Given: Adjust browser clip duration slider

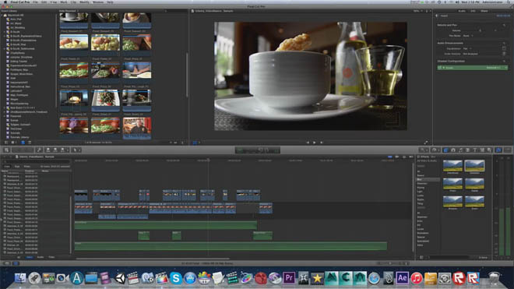Looking at the screenshot, I should pyautogui.click(x=175, y=143).
